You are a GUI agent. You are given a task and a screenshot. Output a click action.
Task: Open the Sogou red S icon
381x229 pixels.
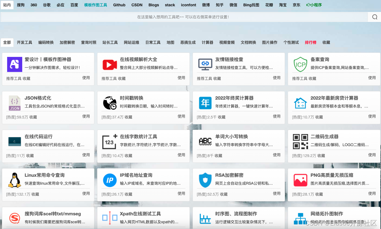pyautogui.click(x=15, y=218)
